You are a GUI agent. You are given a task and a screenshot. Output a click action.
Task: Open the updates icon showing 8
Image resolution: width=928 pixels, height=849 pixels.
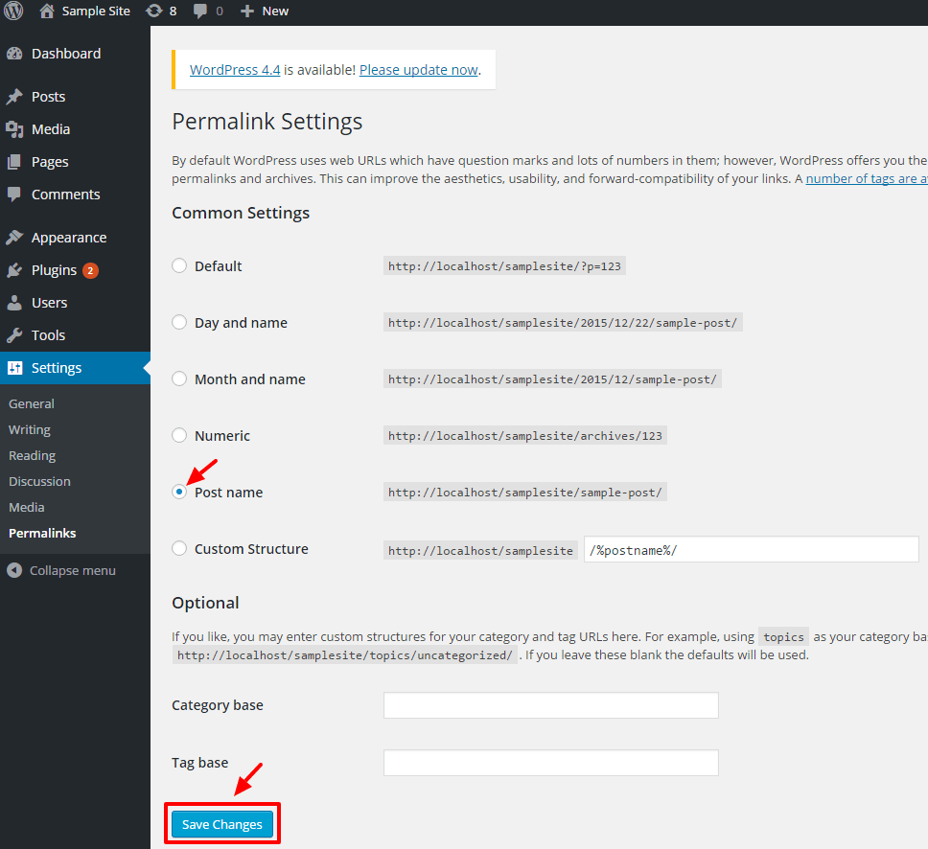[x=153, y=11]
